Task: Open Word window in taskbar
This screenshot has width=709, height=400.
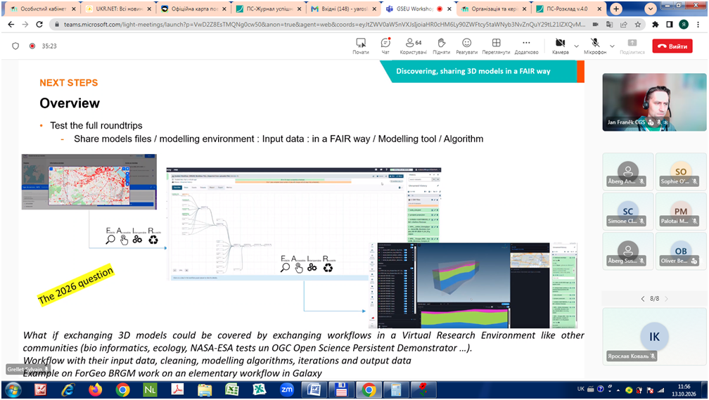Action: pyautogui.click(x=314, y=389)
